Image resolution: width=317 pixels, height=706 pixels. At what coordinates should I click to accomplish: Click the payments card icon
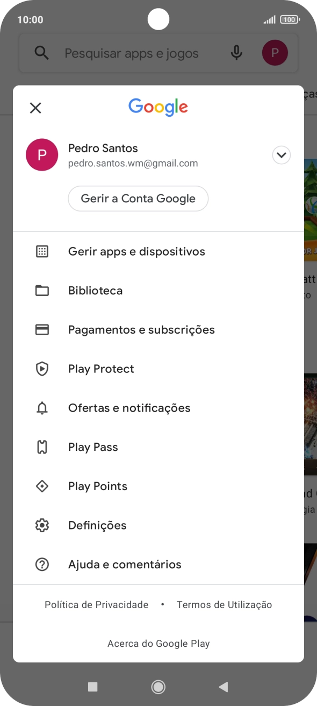tap(42, 329)
